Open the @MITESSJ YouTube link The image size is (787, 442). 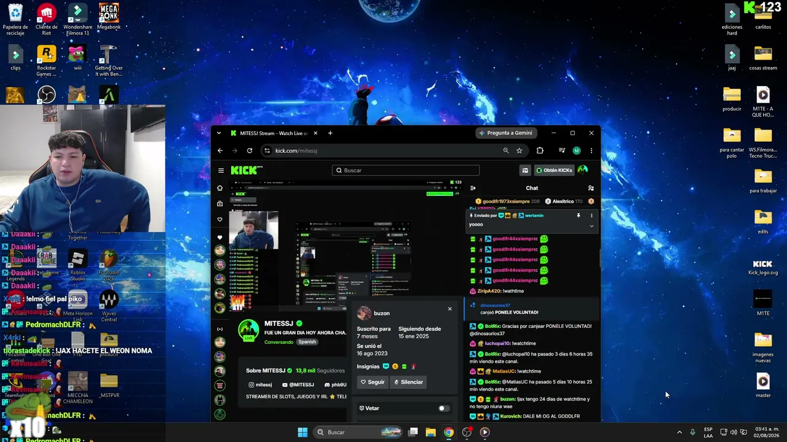click(x=298, y=385)
